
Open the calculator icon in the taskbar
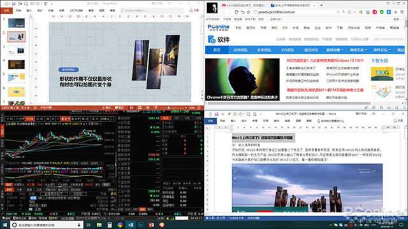coord(110,225)
